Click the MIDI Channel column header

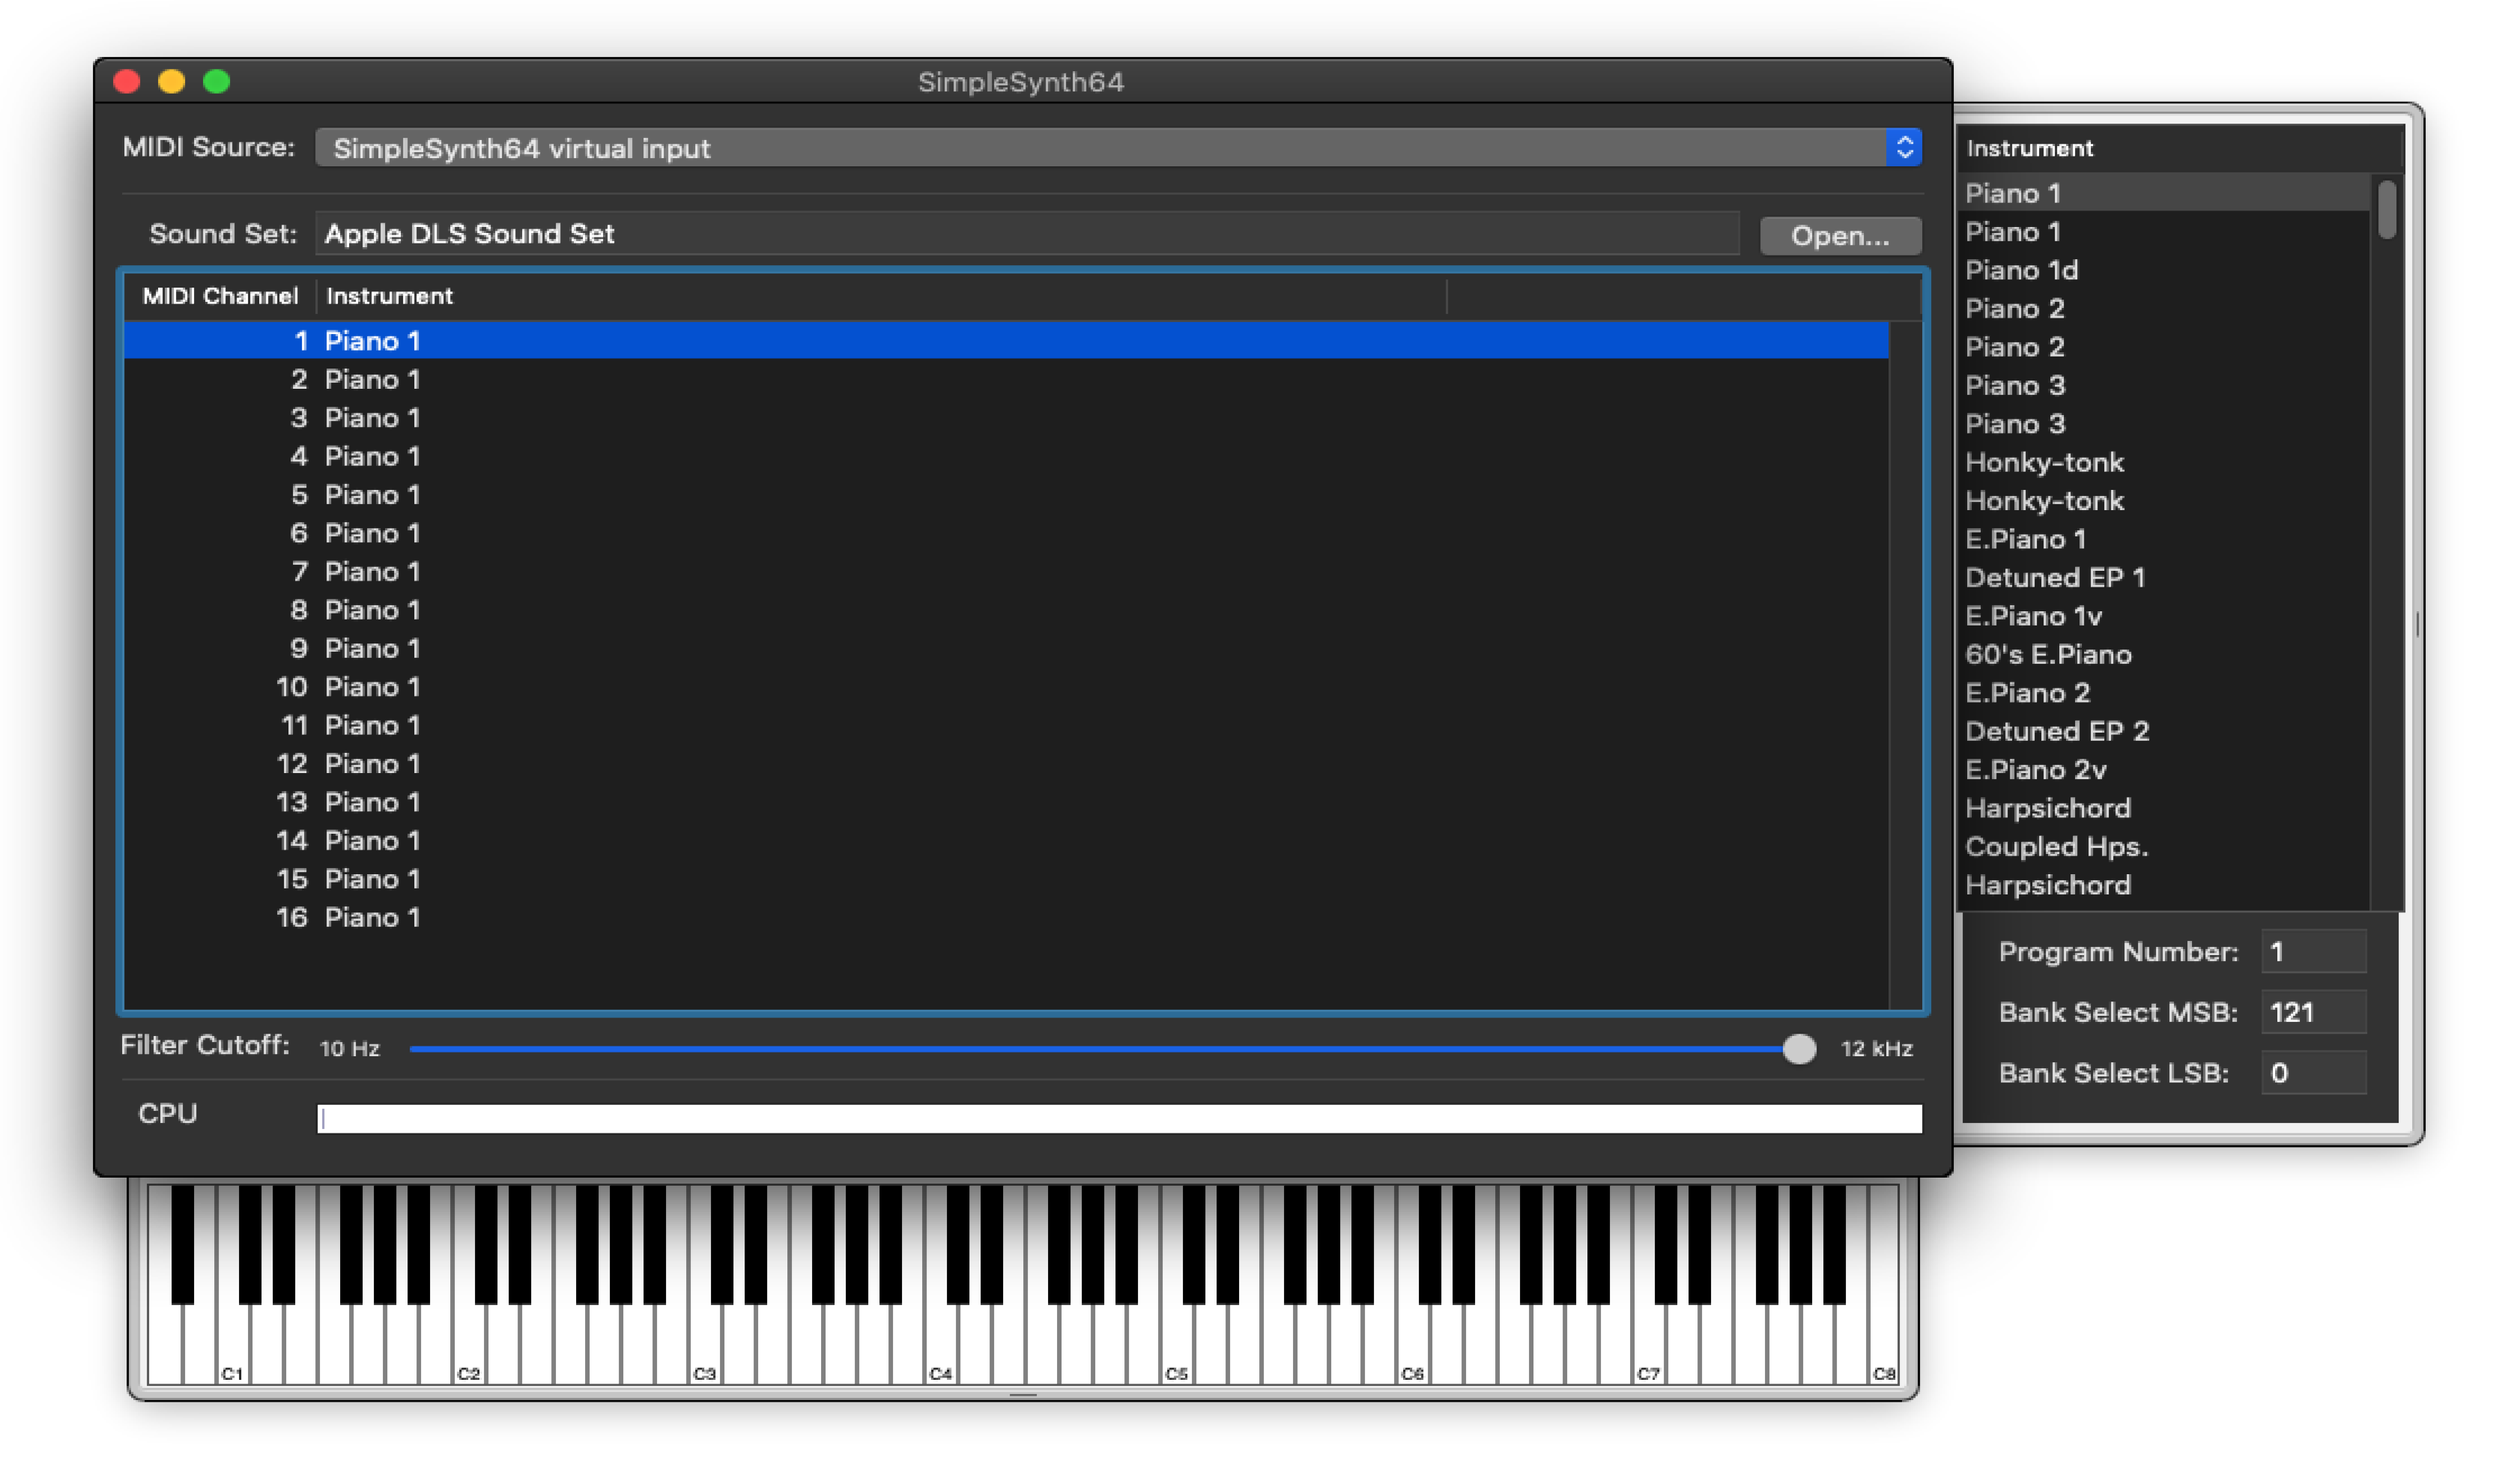click(220, 296)
